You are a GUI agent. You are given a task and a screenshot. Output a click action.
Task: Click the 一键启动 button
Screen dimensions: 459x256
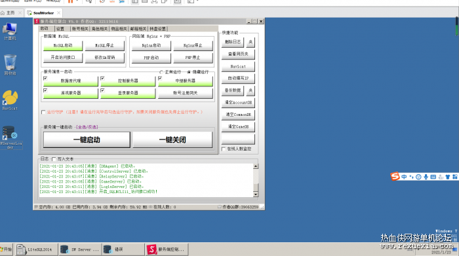(87, 139)
